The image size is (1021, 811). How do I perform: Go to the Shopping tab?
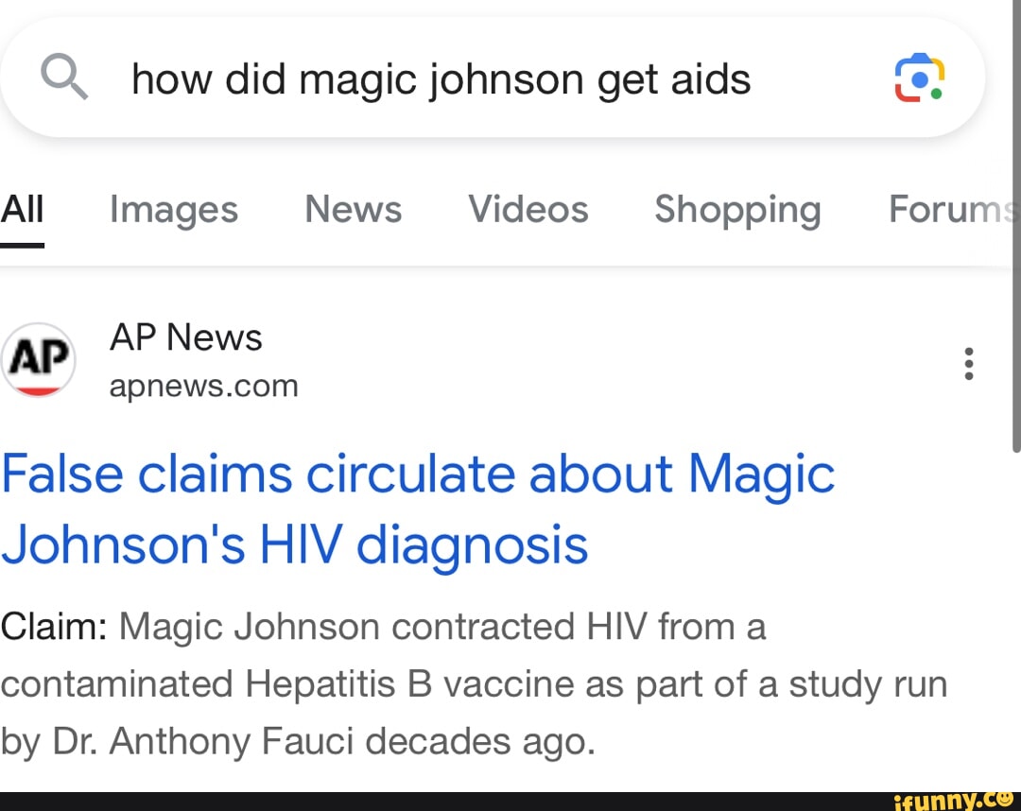(737, 210)
